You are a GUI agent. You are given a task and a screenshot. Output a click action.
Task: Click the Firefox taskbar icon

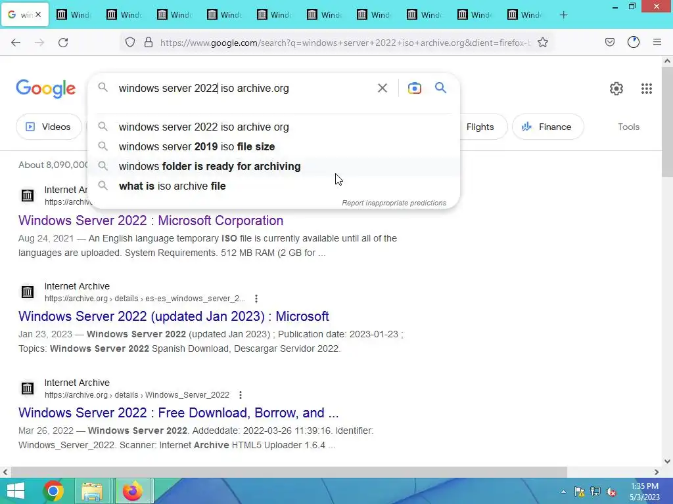(x=132, y=491)
